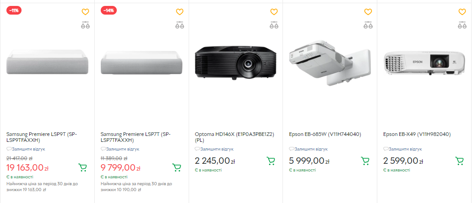Click the -11% discount badge
The width and height of the screenshot is (473, 203).
(14, 10)
